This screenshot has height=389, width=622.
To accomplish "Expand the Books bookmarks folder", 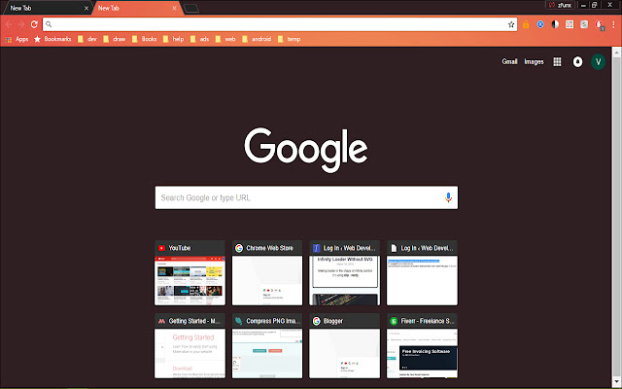I will click(x=145, y=39).
